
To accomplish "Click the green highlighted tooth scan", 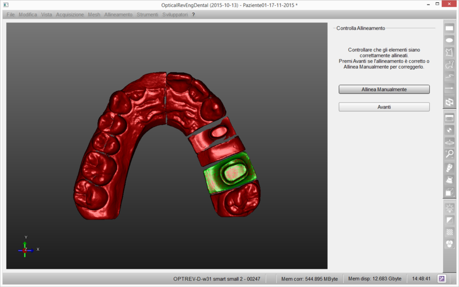I will (x=227, y=172).
